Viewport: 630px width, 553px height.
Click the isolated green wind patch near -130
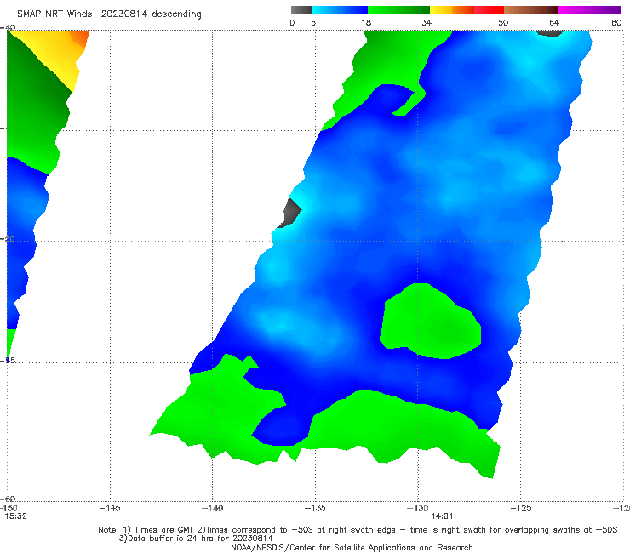point(430,322)
